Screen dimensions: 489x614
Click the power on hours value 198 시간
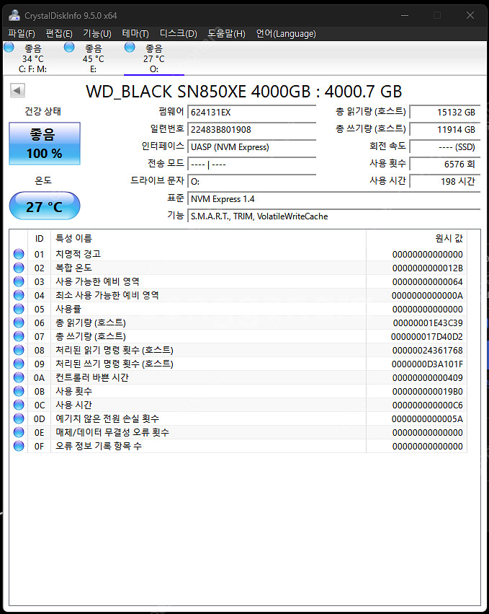445,181
